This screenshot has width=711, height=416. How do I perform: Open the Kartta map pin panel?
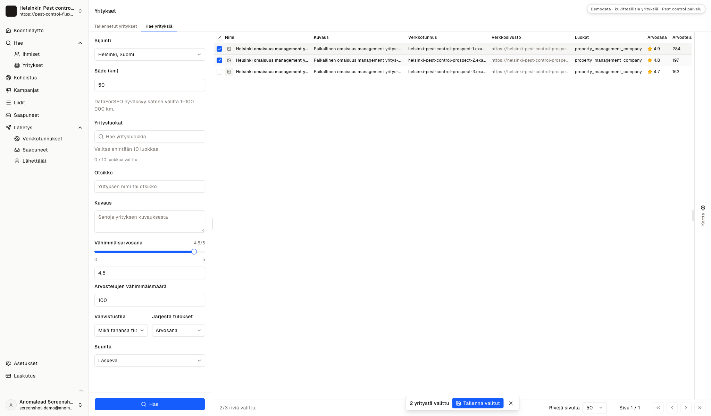(703, 215)
